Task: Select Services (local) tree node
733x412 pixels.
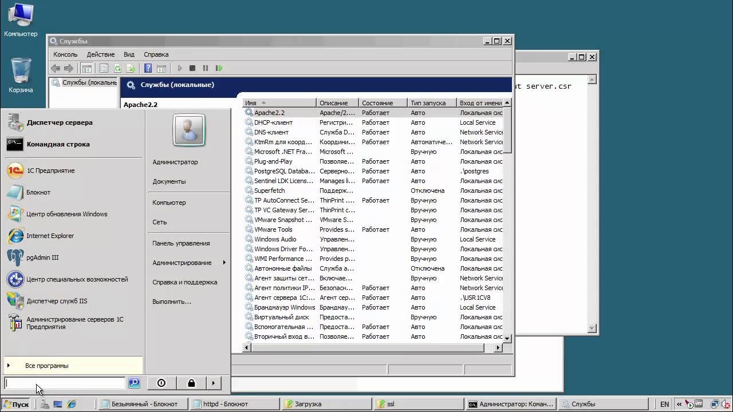Action: click(84, 82)
